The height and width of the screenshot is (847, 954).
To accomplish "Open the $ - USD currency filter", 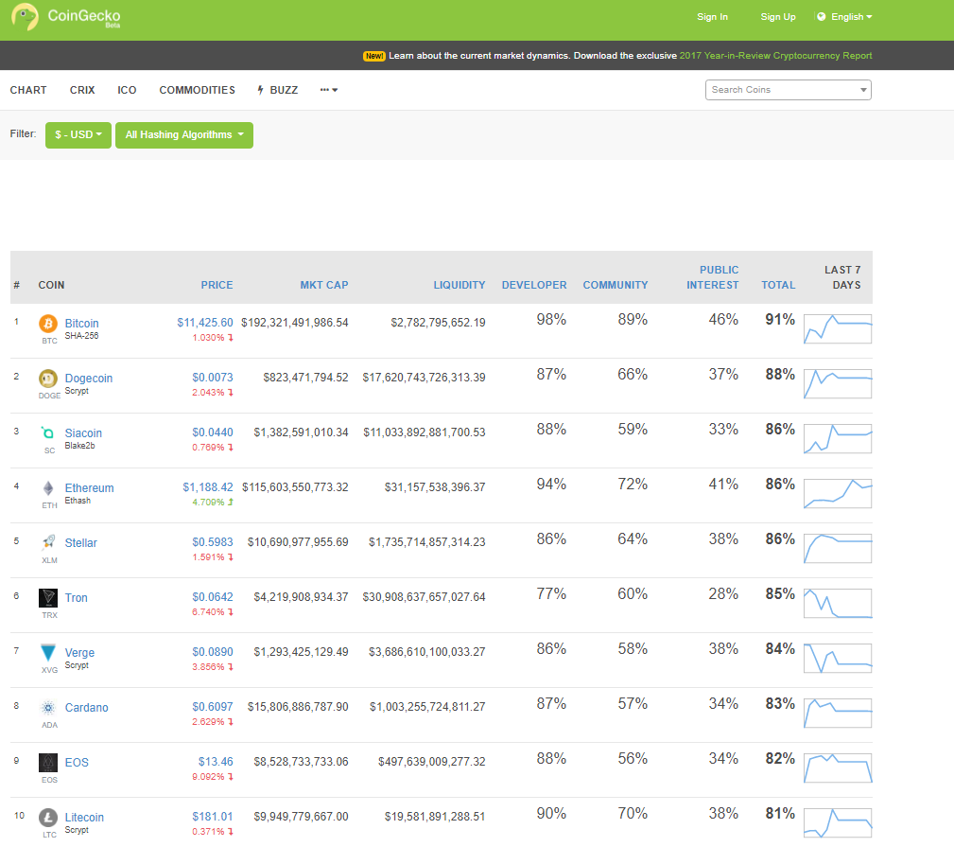I will coord(78,134).
